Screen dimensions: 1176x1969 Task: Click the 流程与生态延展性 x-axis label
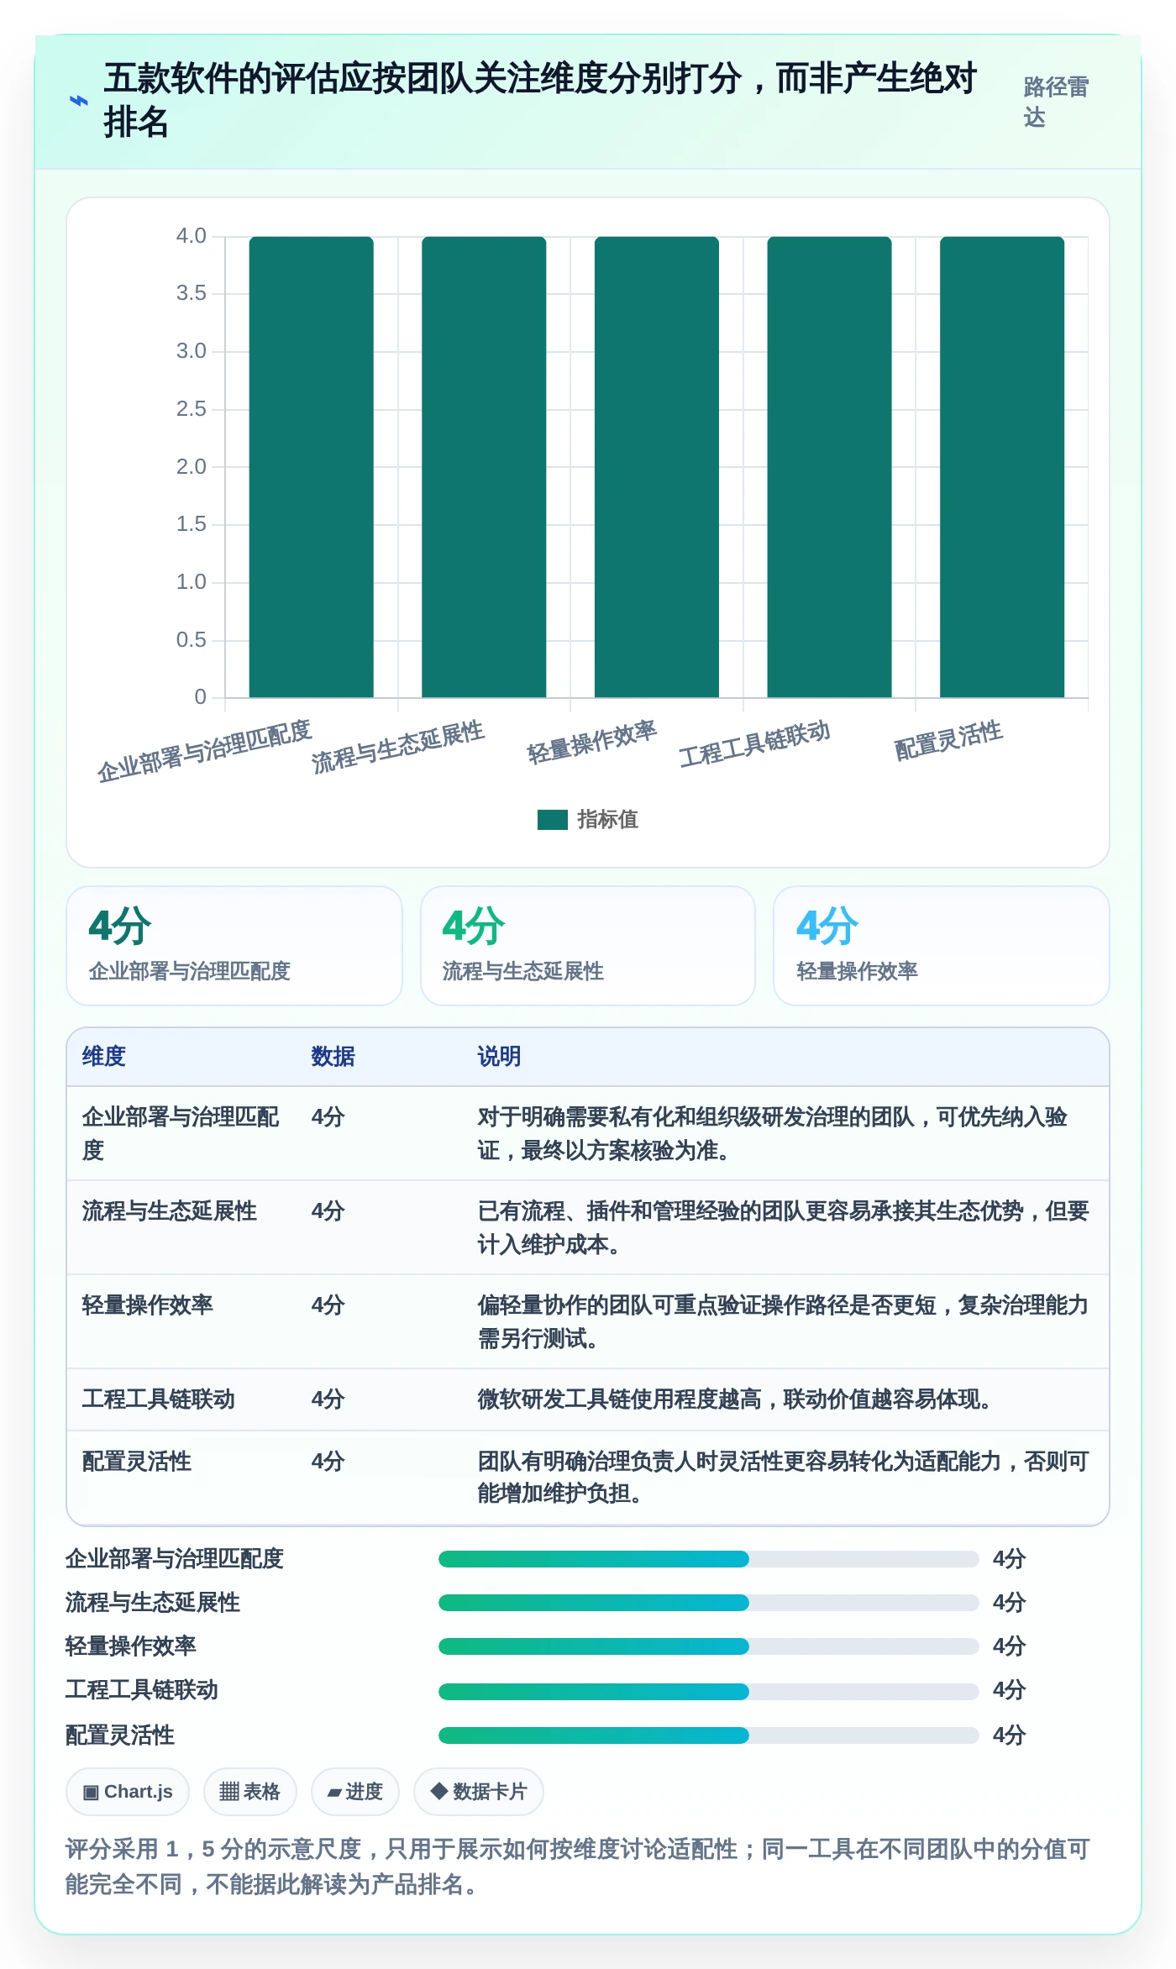(397, 746)
